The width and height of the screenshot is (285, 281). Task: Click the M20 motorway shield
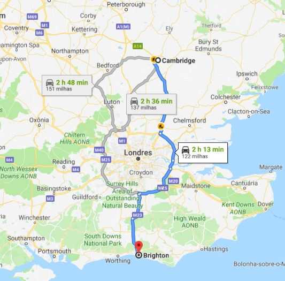point(173,181)
